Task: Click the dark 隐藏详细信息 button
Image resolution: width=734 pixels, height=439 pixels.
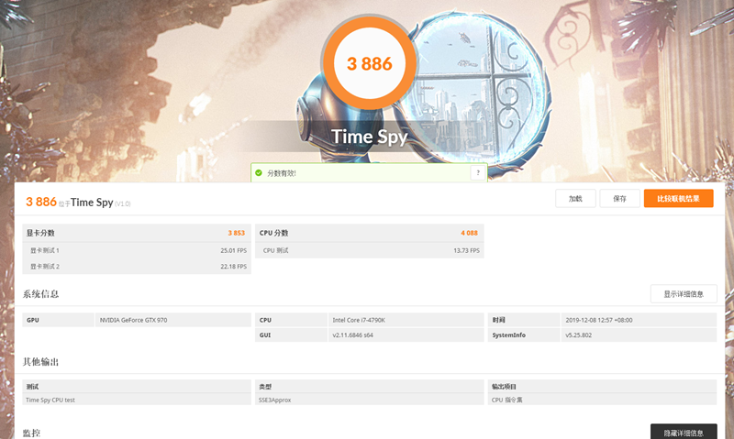Action: (684, 433)
